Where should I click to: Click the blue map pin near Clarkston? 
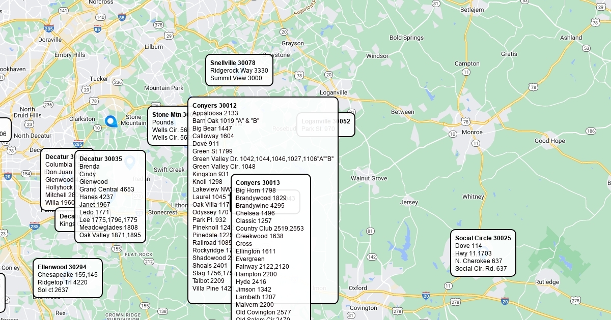coord(110,121)
